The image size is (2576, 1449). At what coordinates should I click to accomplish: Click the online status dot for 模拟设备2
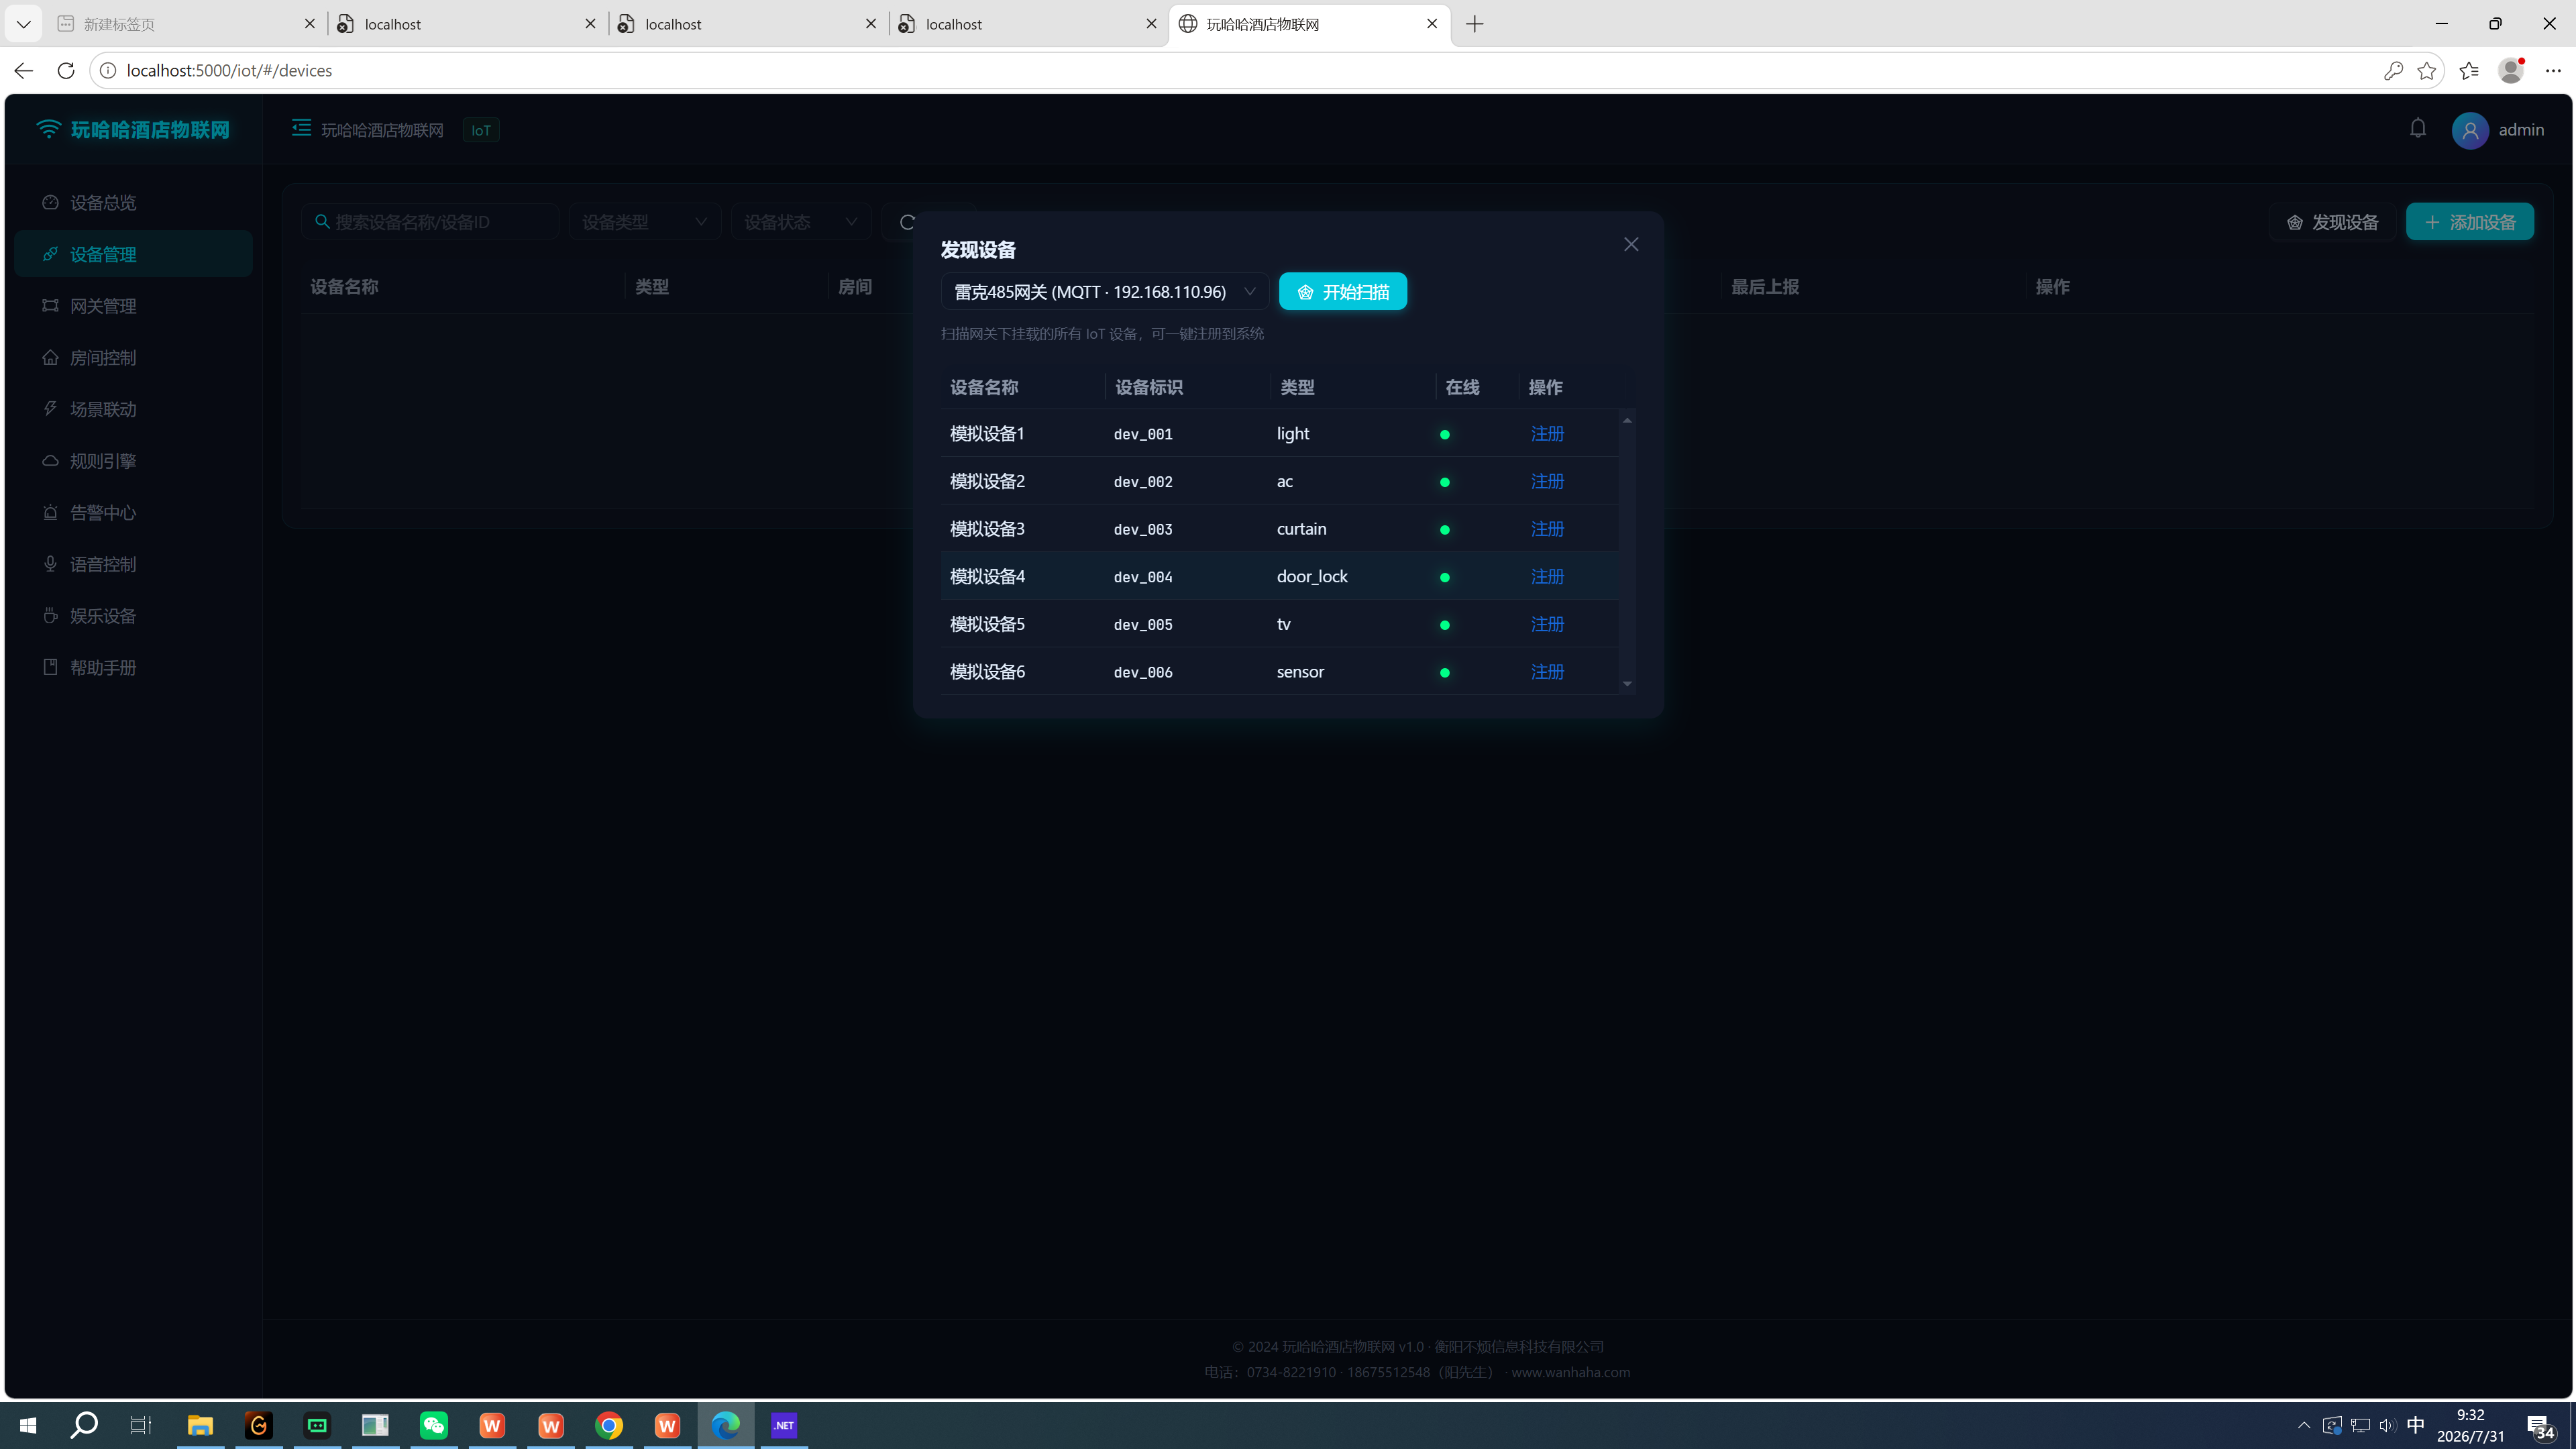(x=1444, y=482)
